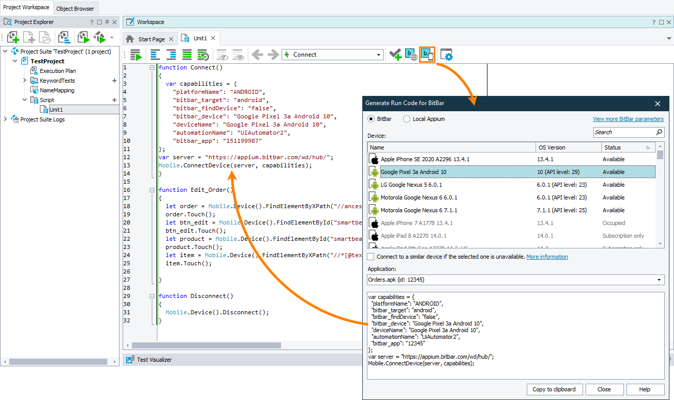Click the search magnifier icon in dialog
The width and height of the screenshot is (674, 400).
[659, 132]
